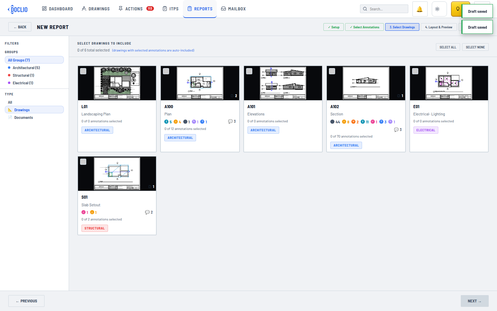Go back with the Back button
This screenshot has width=497, height=311.
click(20, 27)
